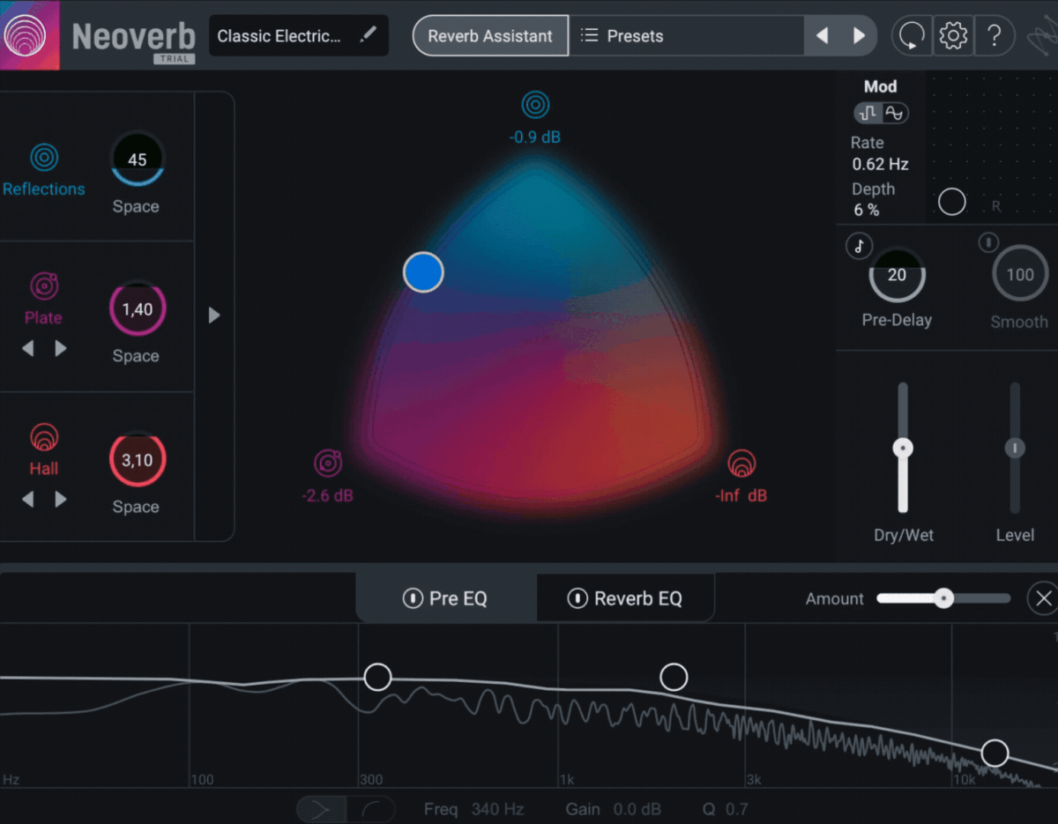Click the Hall engine icon in left panel
This screenshot has width=1058, height=824.
pos(44,437)
